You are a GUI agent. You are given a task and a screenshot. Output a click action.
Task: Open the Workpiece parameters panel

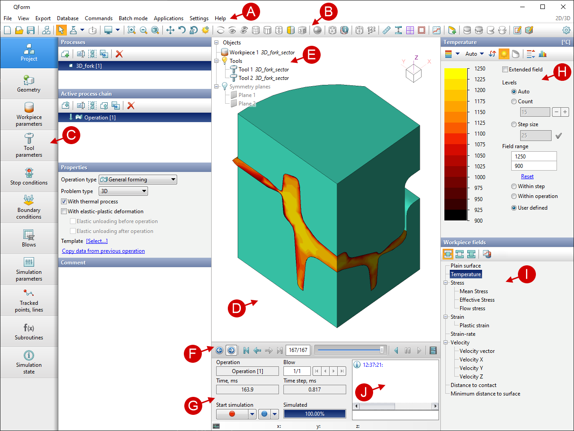(29, 114)
